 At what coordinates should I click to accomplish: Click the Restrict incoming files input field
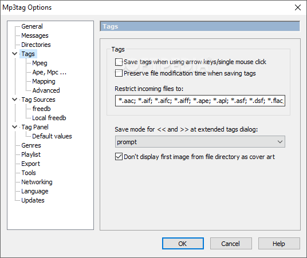(200, 101)
